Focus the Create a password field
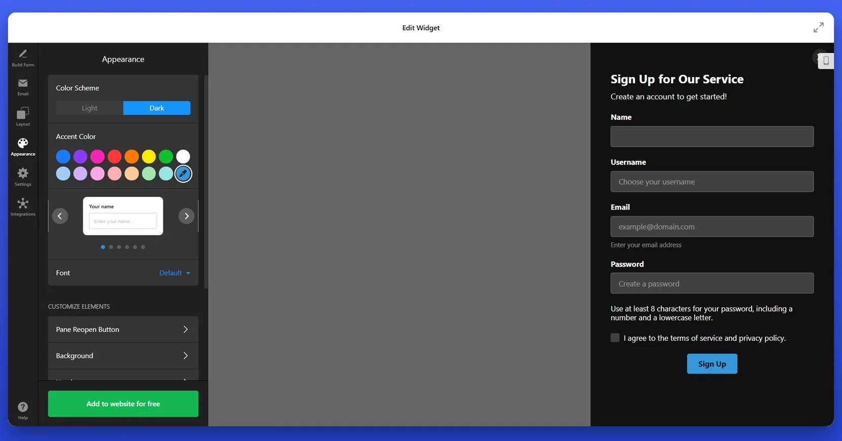This screenshot has height=441, width=842. [x=712, y=284]
